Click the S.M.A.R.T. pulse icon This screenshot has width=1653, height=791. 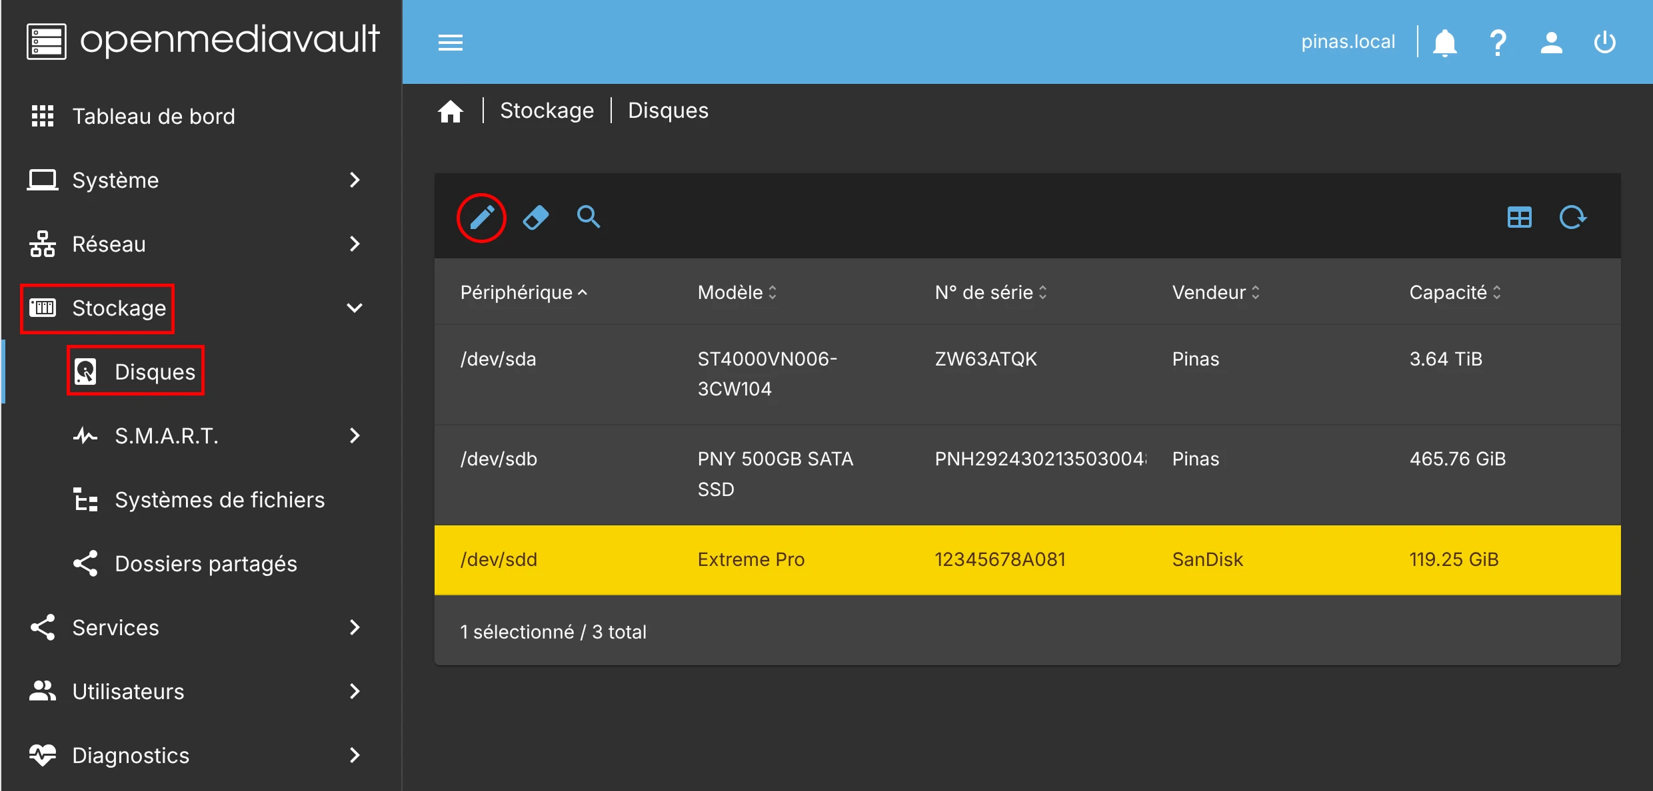(85, 435)
